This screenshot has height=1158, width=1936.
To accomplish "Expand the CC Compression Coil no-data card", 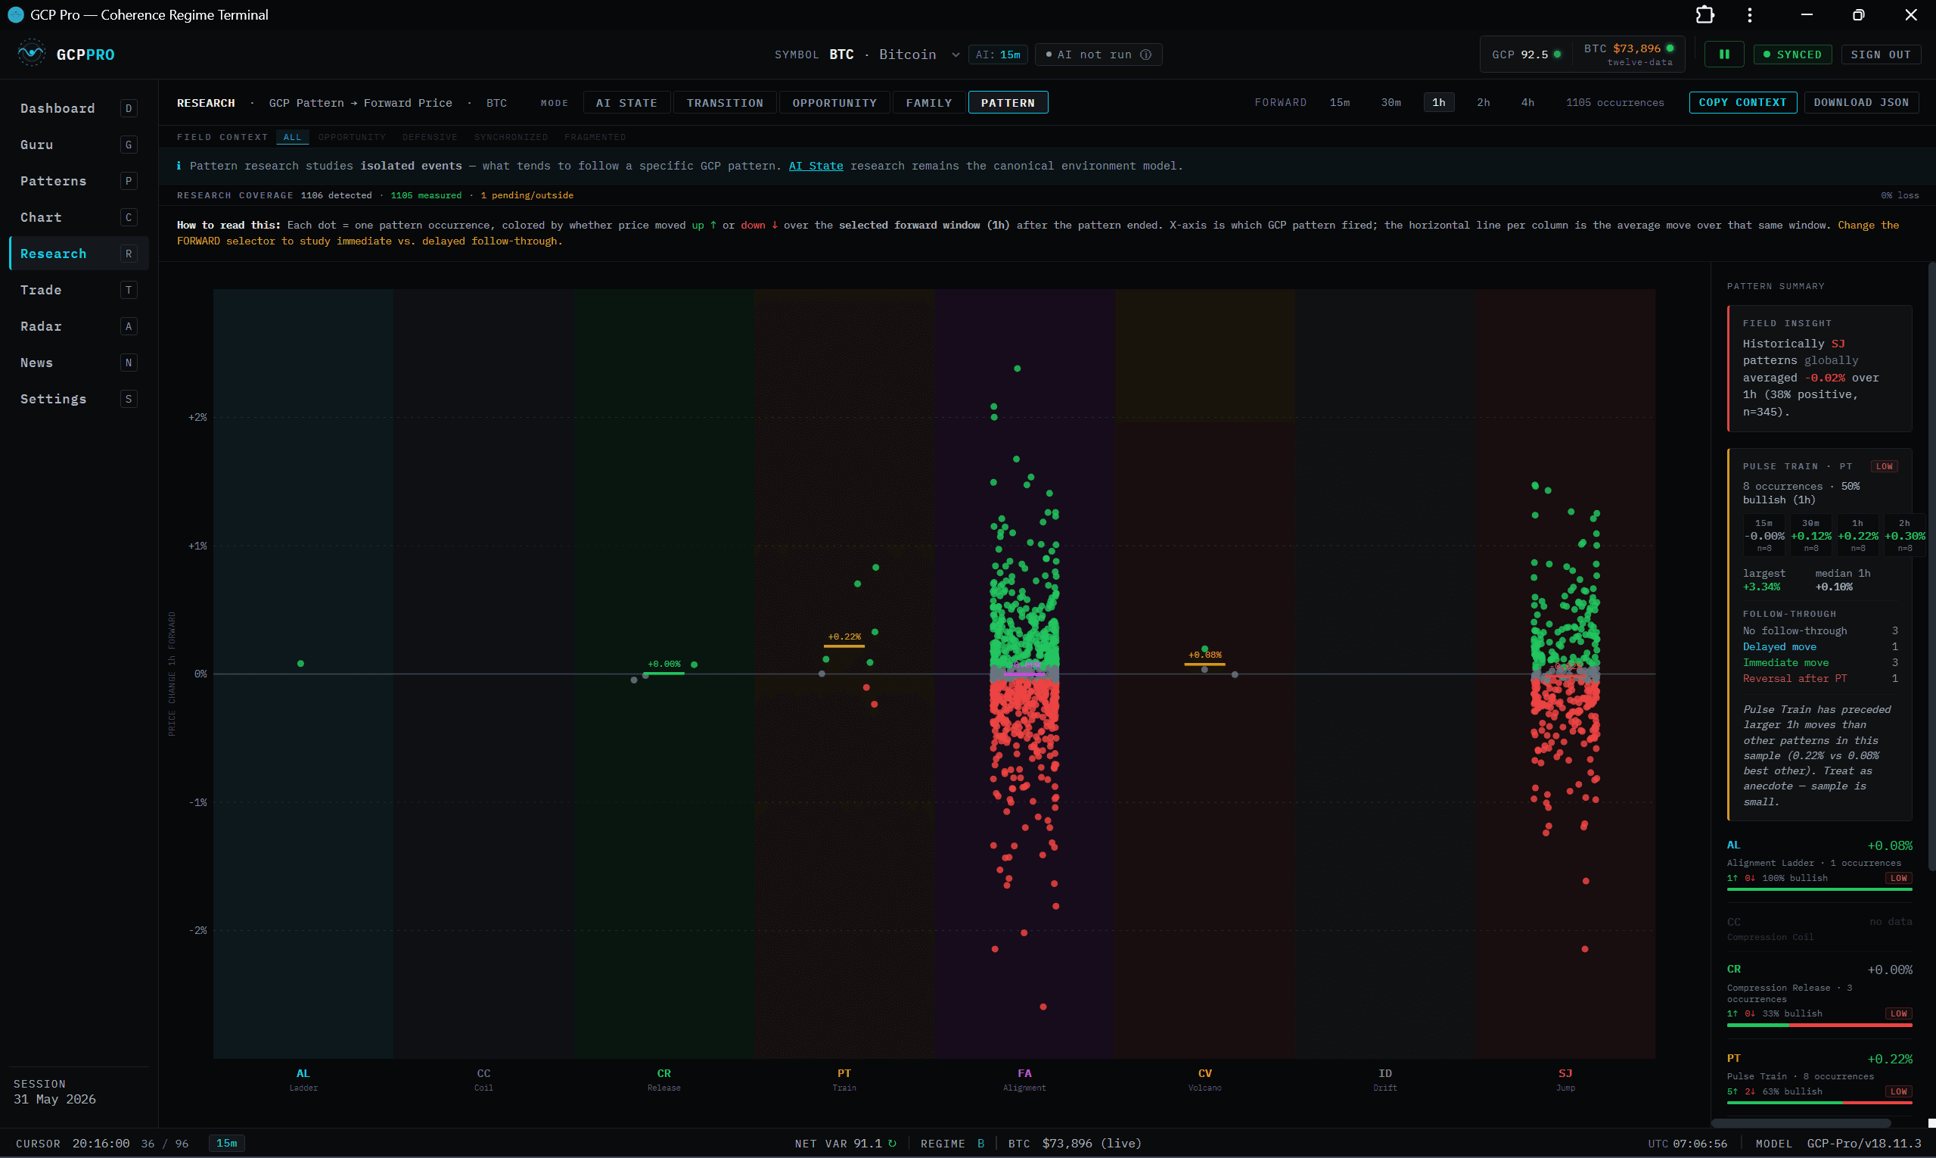I will pos(1819,929).
